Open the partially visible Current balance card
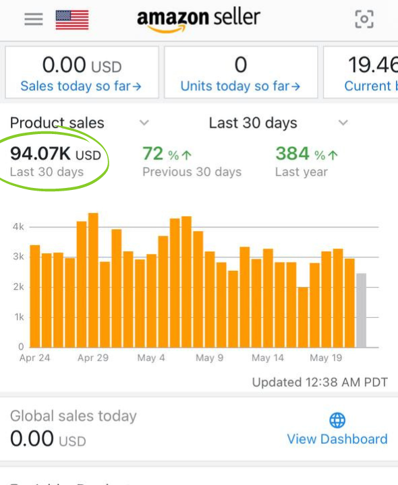 click(360, 72)
